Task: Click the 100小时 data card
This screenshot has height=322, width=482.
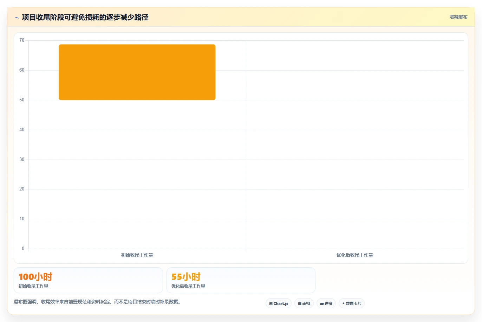Action: pos(88,280)
